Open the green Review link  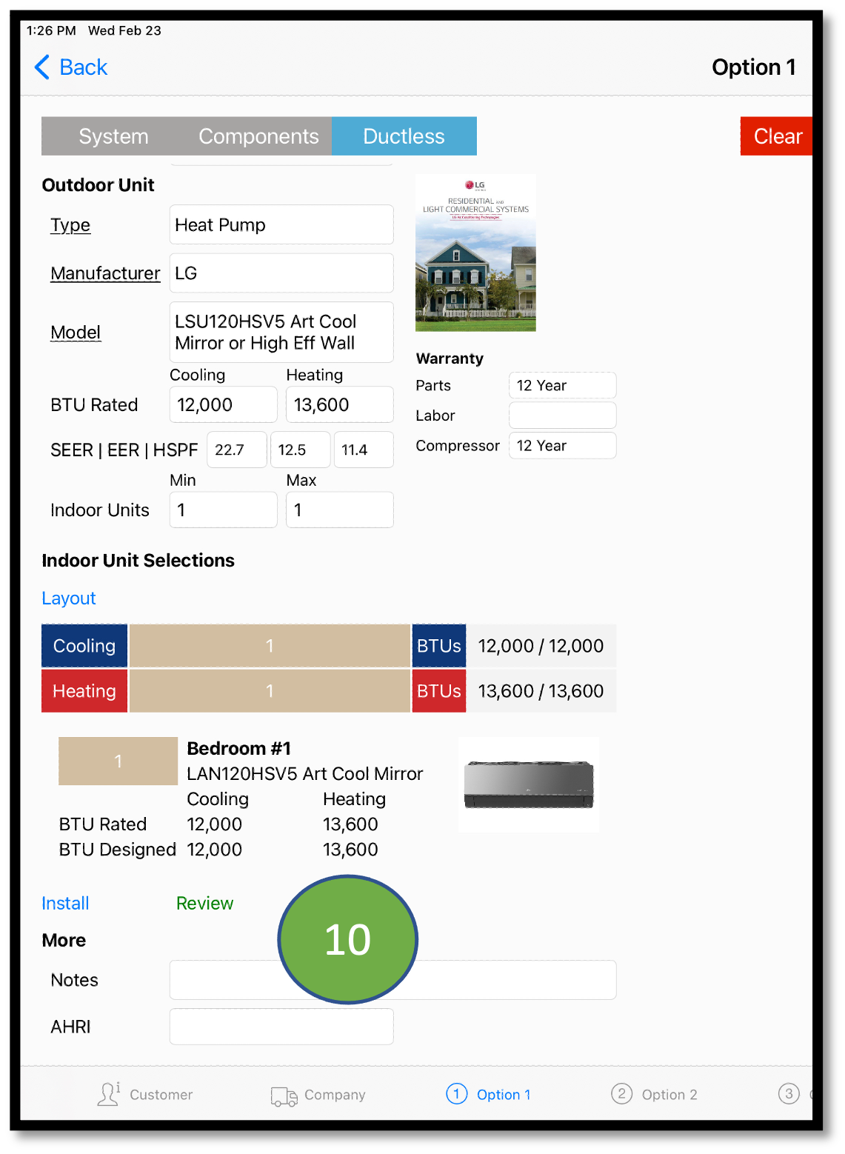point(204,904)
